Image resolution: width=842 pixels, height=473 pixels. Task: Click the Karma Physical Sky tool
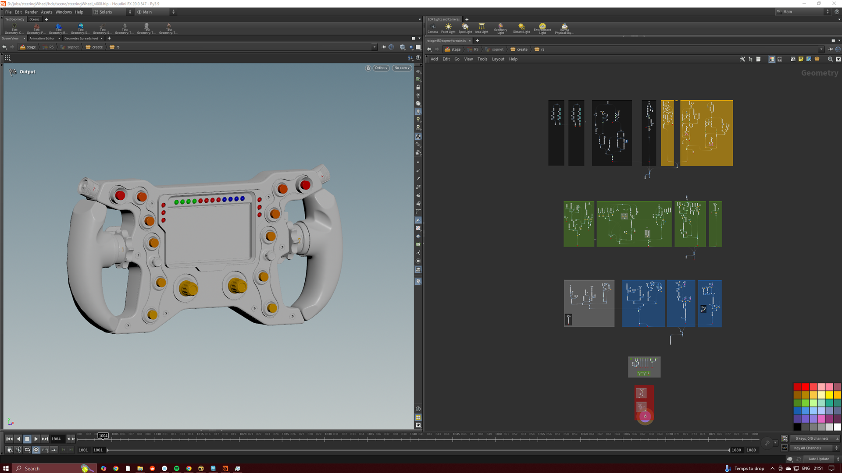(x=564, y=28)
